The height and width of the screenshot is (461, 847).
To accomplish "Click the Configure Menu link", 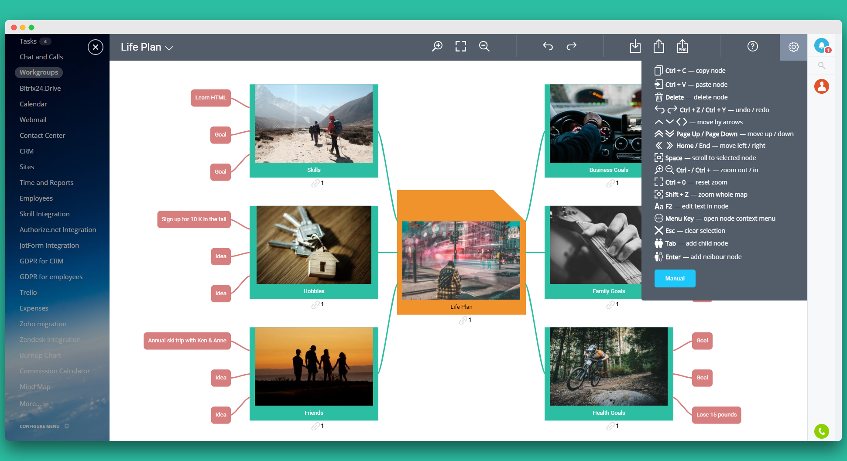I will tap(40, 426).
